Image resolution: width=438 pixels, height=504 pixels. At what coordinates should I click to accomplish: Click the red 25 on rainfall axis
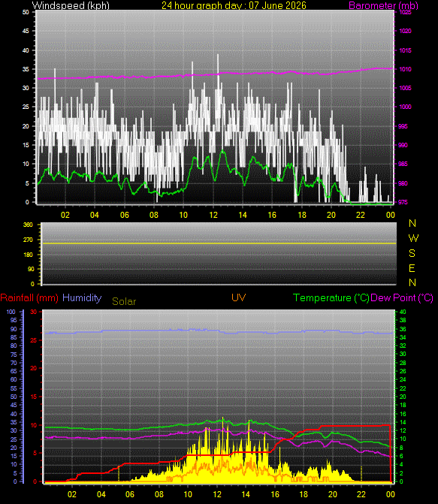click(x=34, y=340)
